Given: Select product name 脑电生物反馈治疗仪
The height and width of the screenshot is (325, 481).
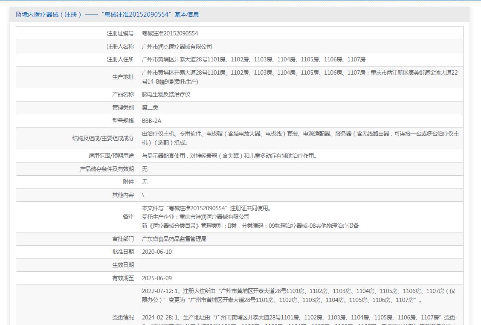Looking at the screenshot, I should click(x=166, y=95).
